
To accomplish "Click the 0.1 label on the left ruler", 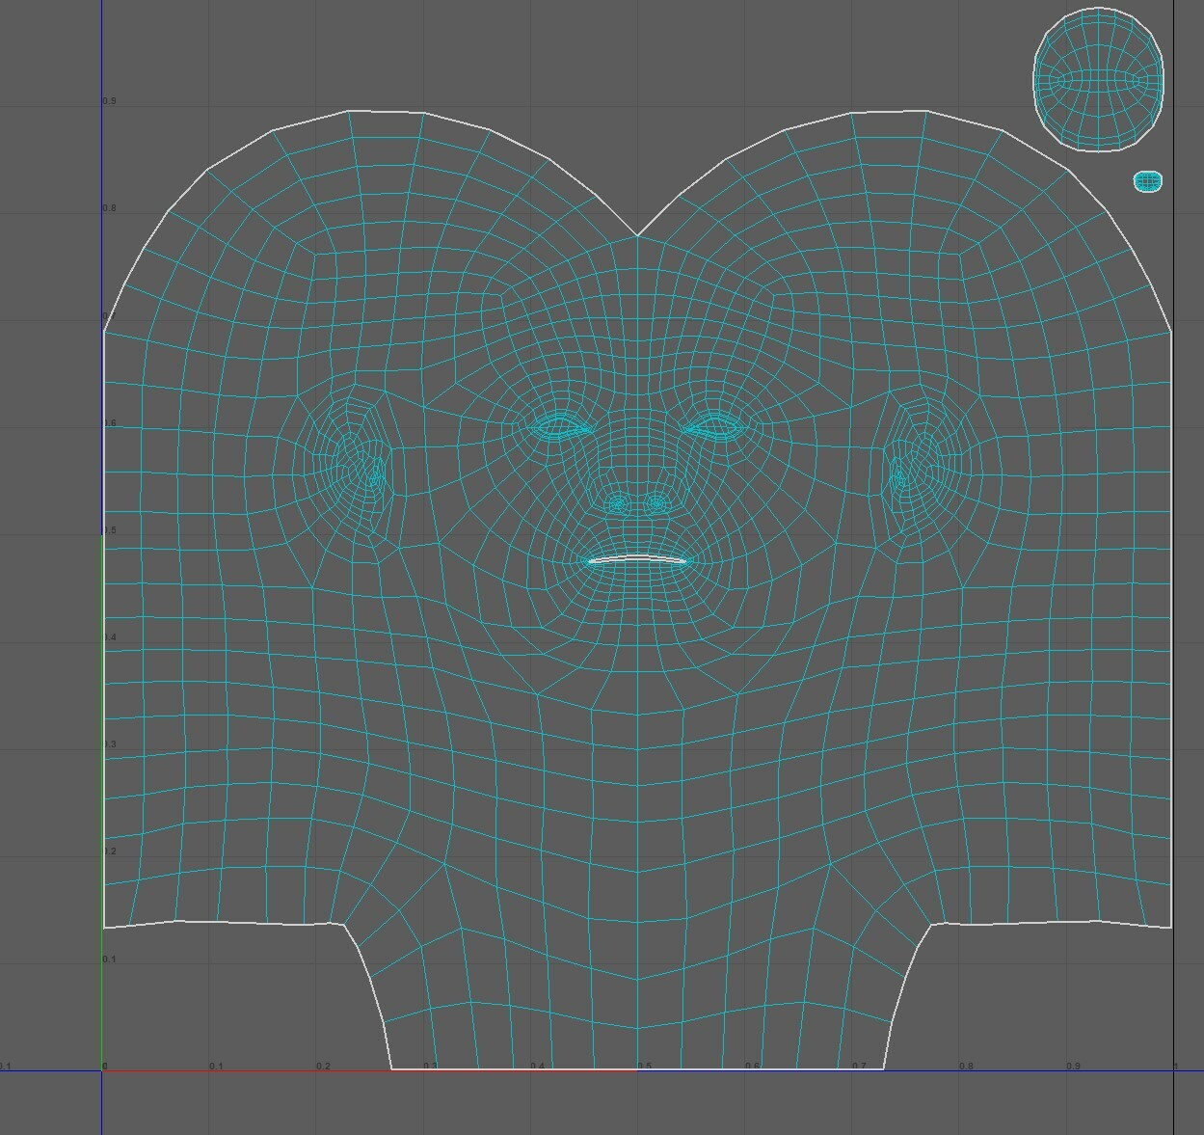I will coord(108,958).
